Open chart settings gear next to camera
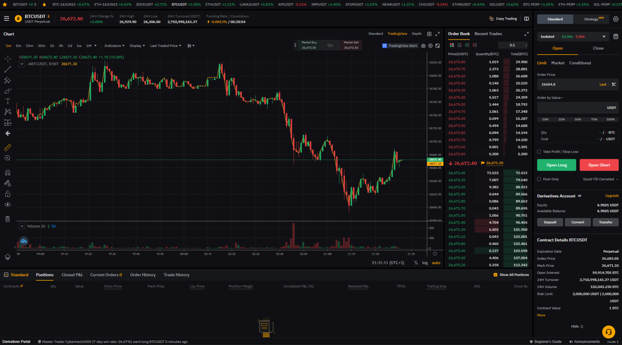 tap(430, 46)
